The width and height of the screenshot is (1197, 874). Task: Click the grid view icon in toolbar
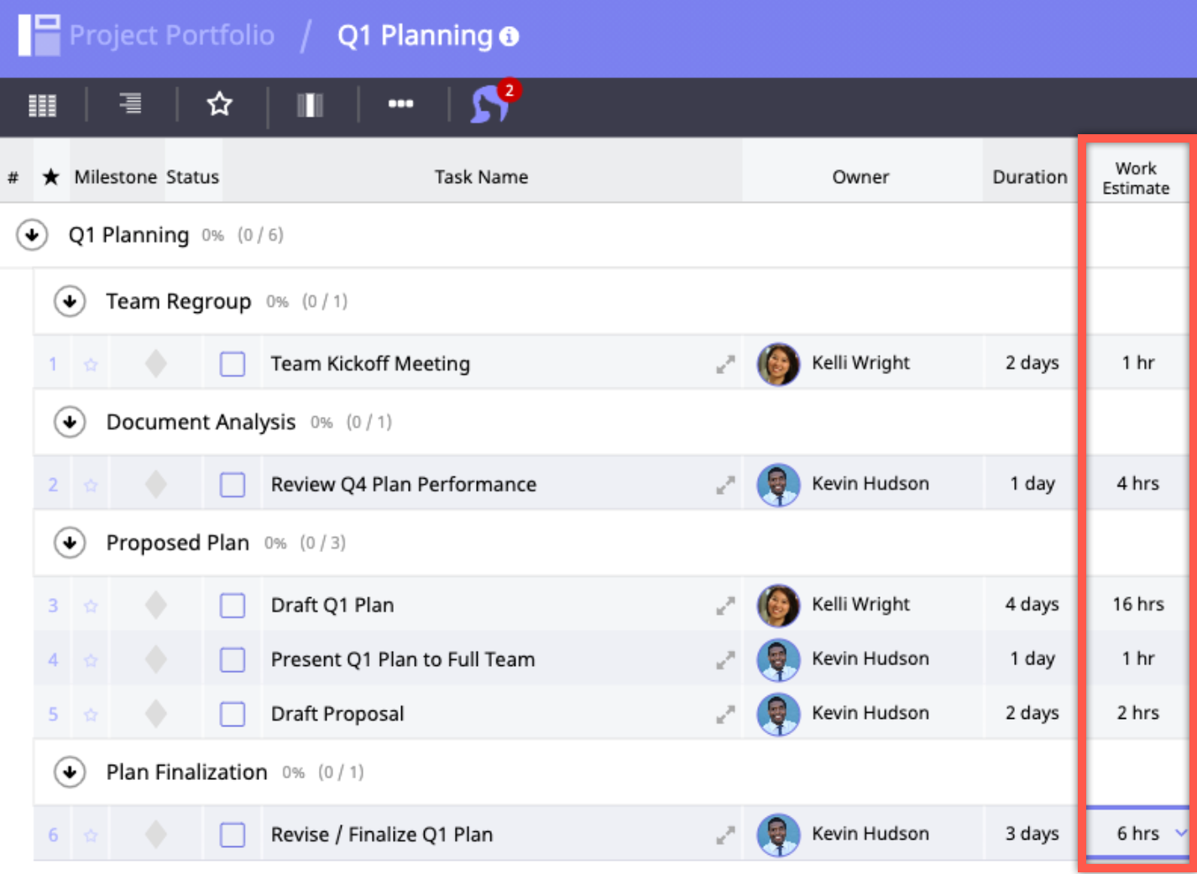coord(42,105)
